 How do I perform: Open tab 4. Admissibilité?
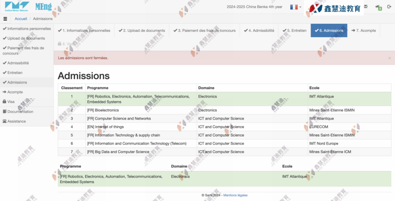point(259,30)
